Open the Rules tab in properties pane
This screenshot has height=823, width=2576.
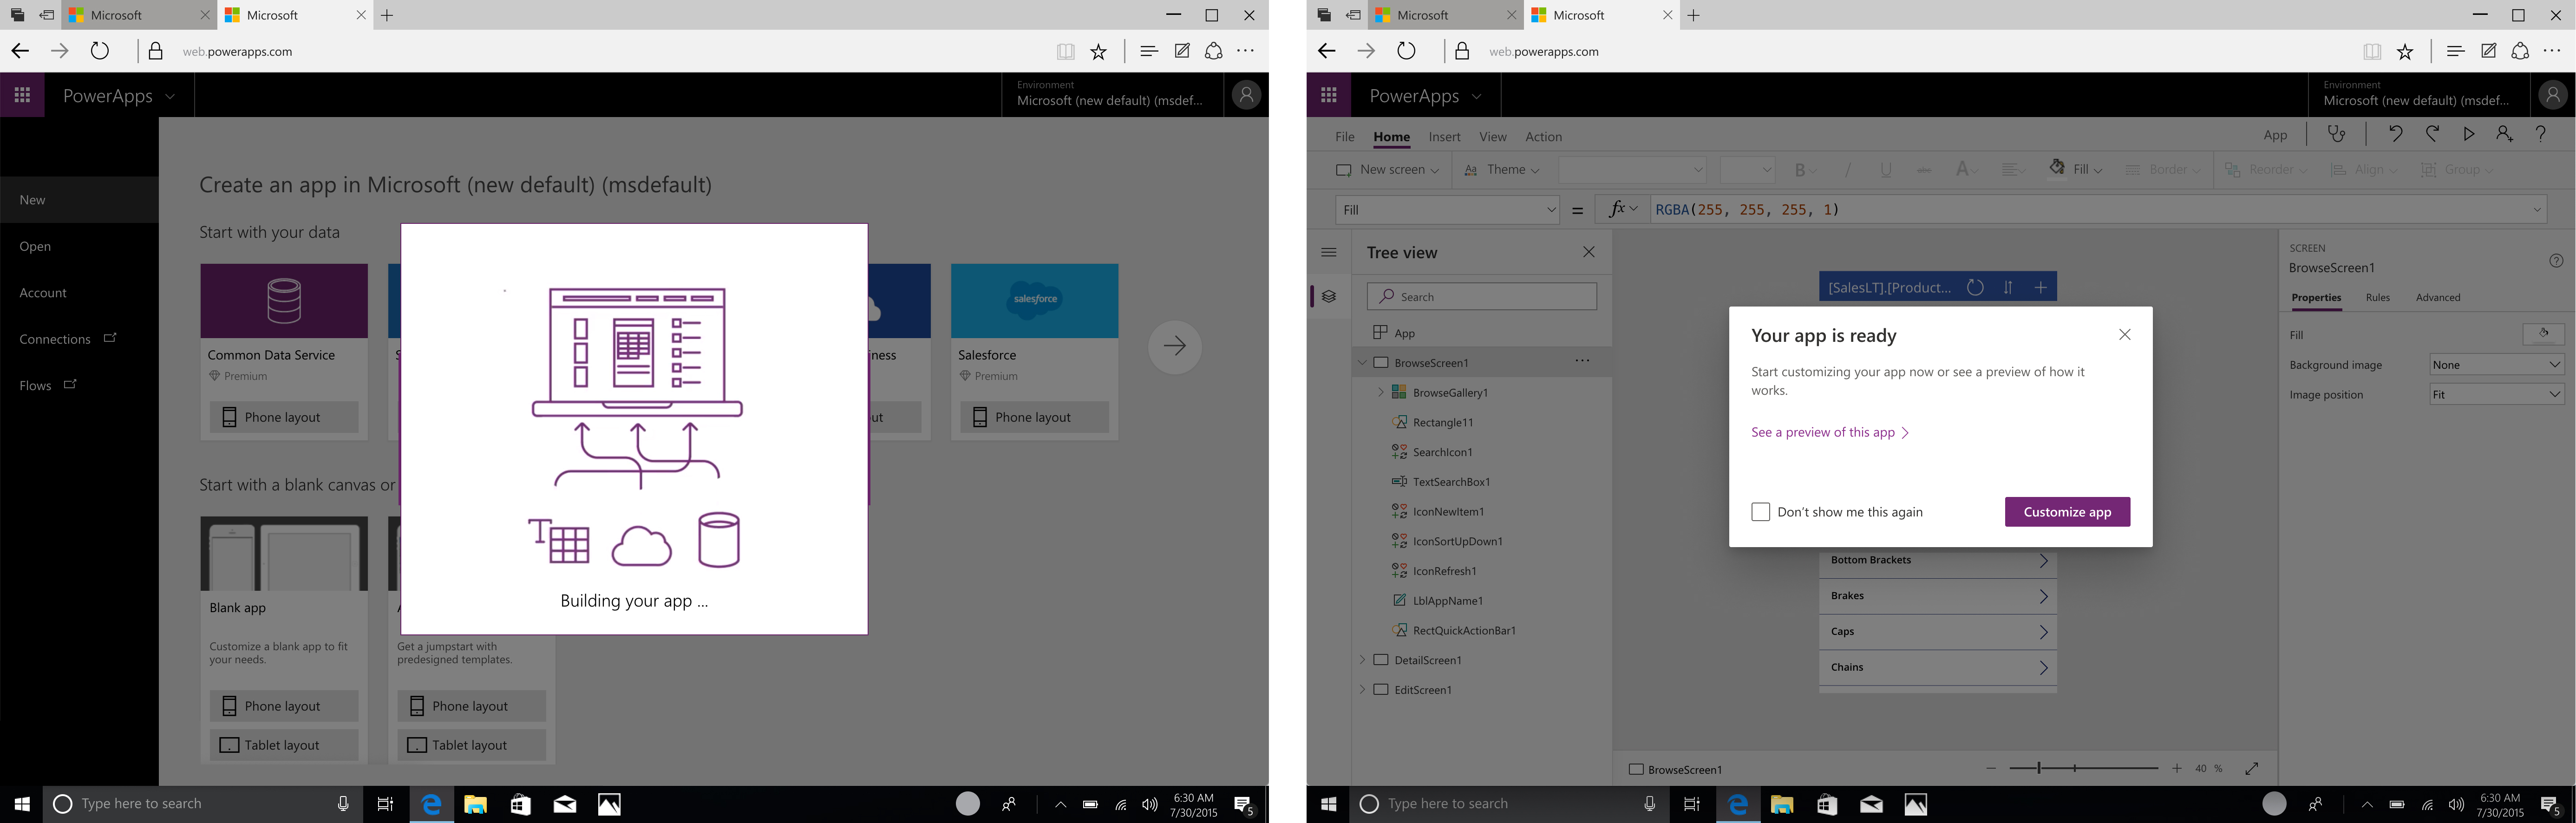(2377, 298)
